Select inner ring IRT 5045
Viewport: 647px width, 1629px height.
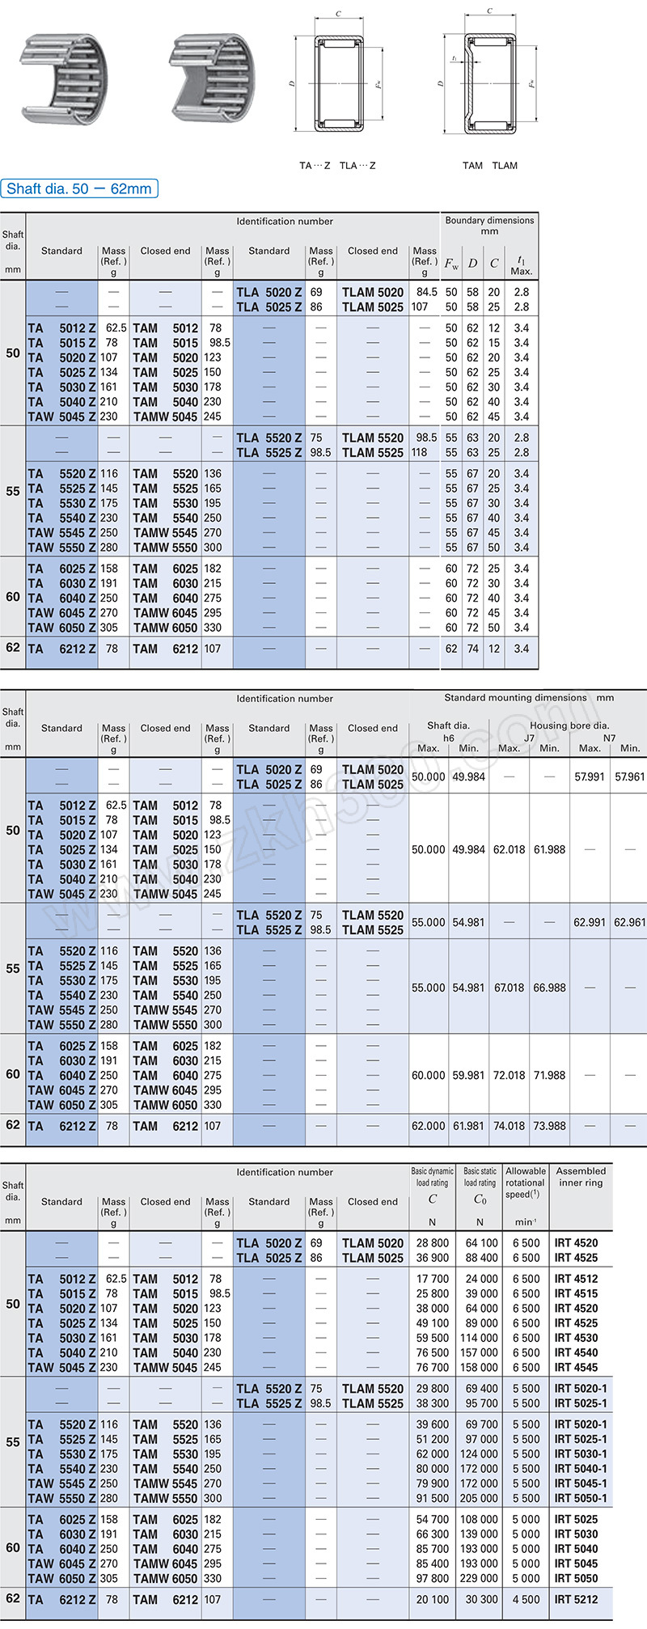coord(577,1563)
